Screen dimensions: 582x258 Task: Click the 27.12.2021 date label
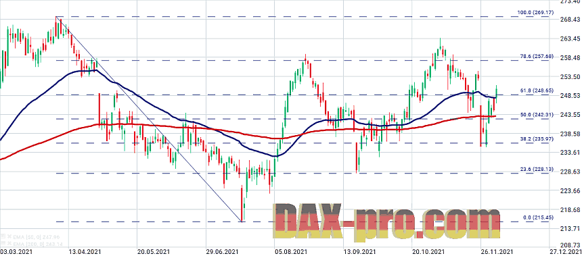coord(565,253)
